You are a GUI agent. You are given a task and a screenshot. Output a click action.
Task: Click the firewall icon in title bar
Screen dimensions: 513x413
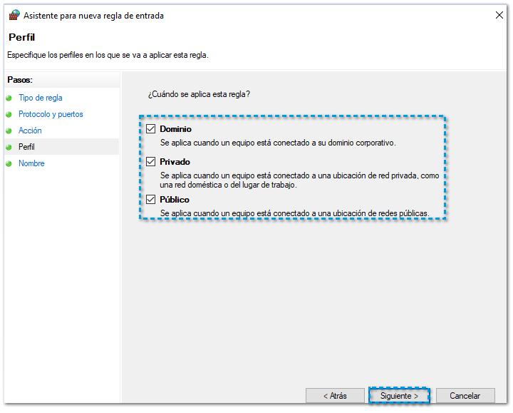(x=14, y=15)
